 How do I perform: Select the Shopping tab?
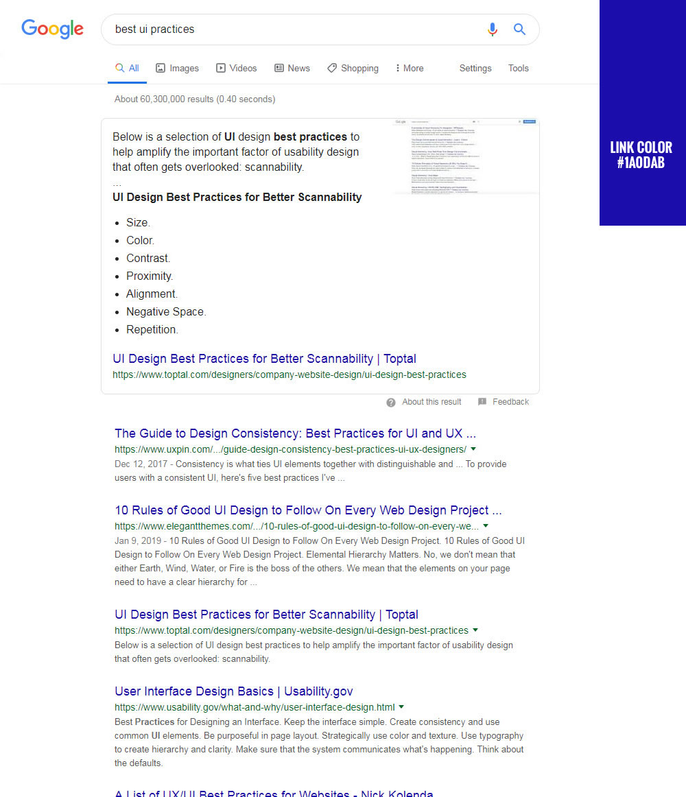coord(353,68)
